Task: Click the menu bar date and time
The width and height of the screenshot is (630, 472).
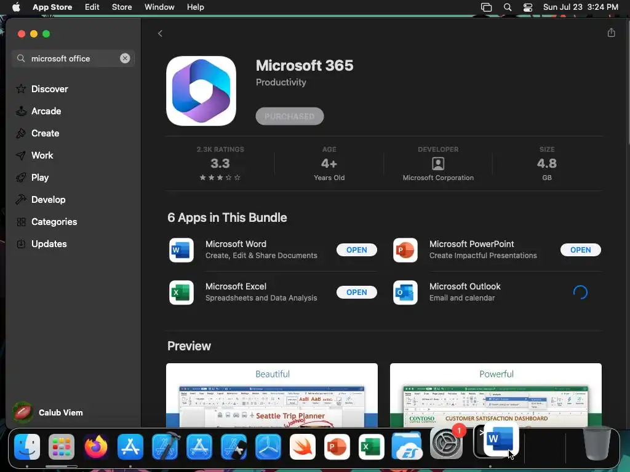Action: 581,7
